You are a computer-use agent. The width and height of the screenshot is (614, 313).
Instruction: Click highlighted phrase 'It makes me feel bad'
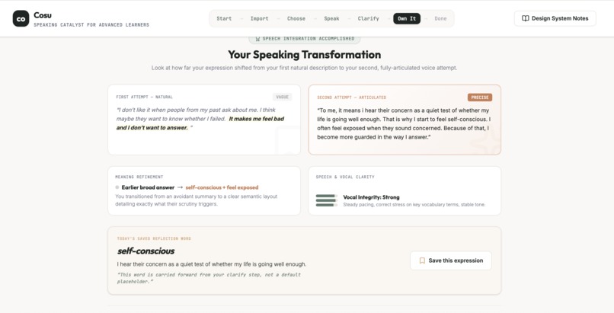[x=257, y=119]
